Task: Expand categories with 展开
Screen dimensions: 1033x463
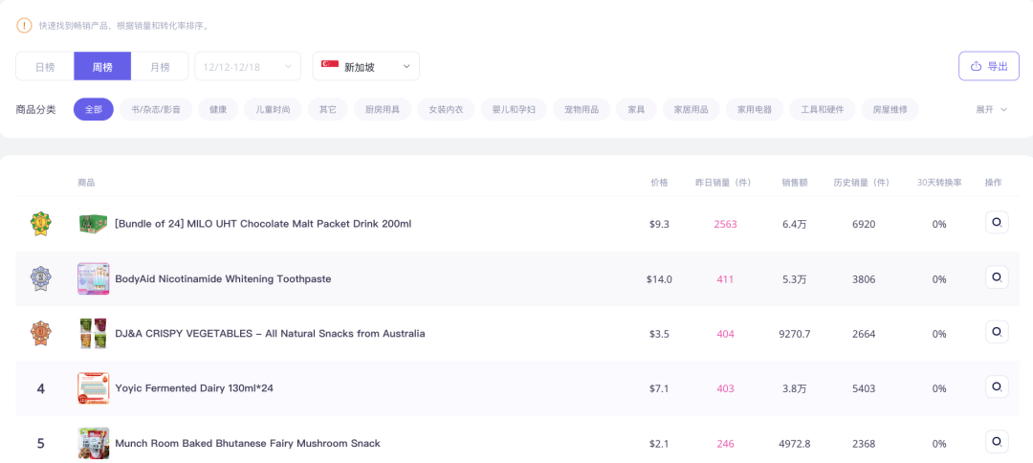Action: pos(992,109)
